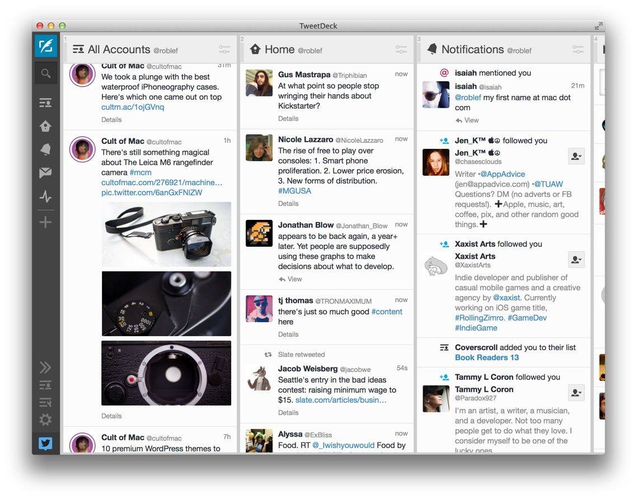Click the Twitter bird logo in sidebar
637x499 pixels.
click(x=45, y=443)
